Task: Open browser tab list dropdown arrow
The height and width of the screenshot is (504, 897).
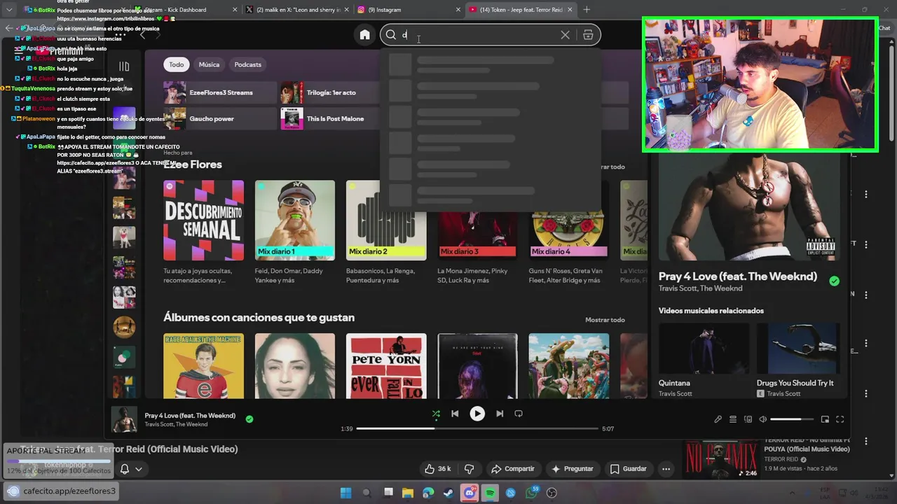Action: point(8,10)
